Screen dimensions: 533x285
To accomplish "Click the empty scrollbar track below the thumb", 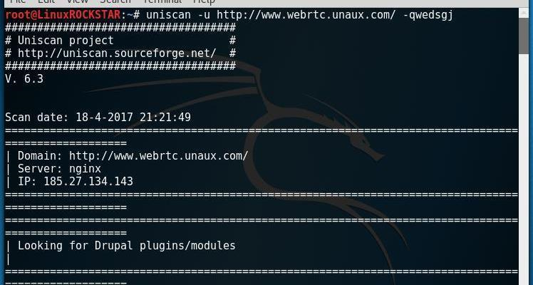I will click(x=524, y=170).
